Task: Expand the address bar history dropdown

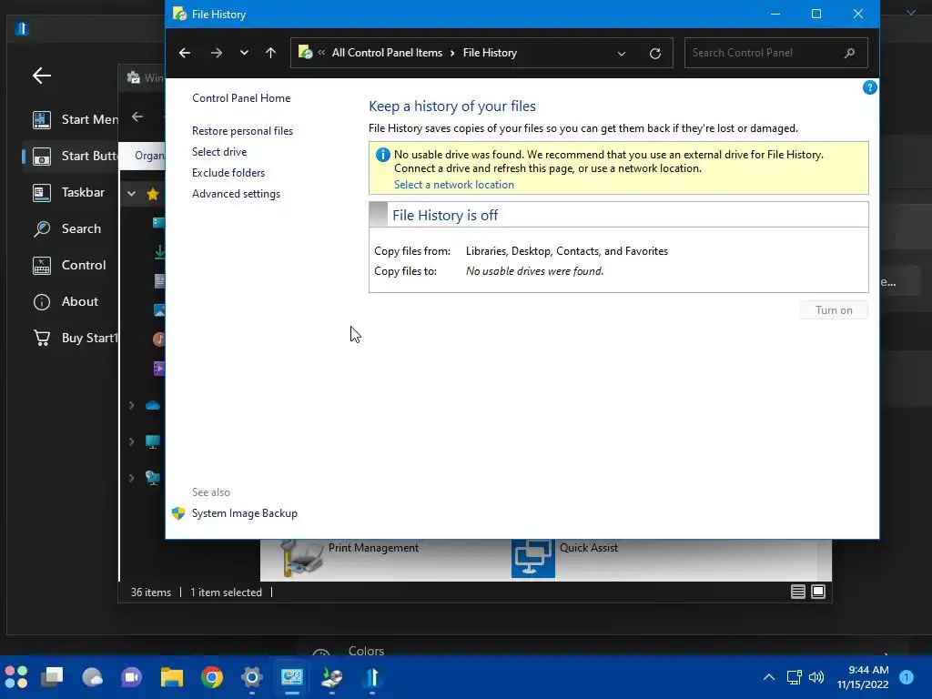Action: point(621,54)
